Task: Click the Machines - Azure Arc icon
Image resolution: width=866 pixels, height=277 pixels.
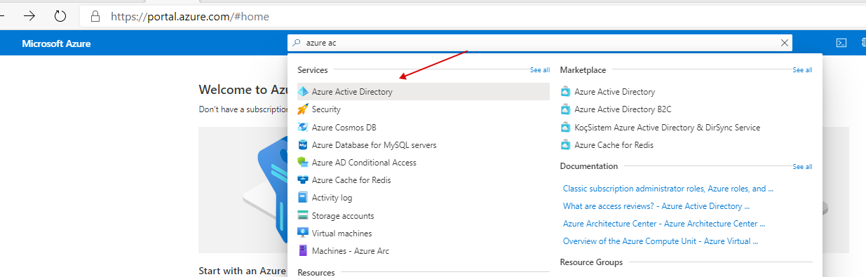Action: click(x=303, y=251)
